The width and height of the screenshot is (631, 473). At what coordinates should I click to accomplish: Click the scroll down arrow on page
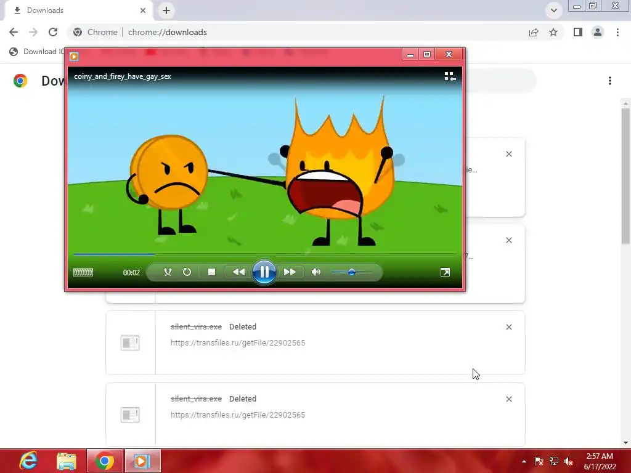(625, 443)
